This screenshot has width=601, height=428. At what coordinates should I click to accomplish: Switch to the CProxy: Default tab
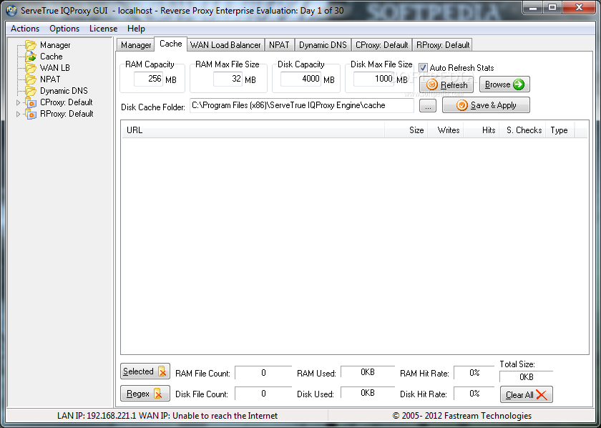click(382, 45)
